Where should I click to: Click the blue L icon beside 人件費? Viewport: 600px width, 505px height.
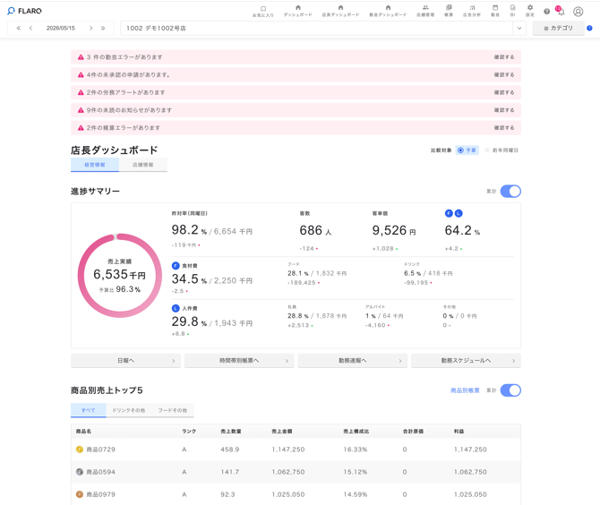(176, 308)
